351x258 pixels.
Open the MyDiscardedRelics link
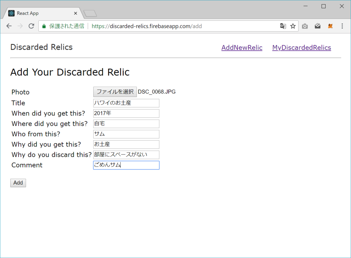pyautogui.click(x=302, y=47)
